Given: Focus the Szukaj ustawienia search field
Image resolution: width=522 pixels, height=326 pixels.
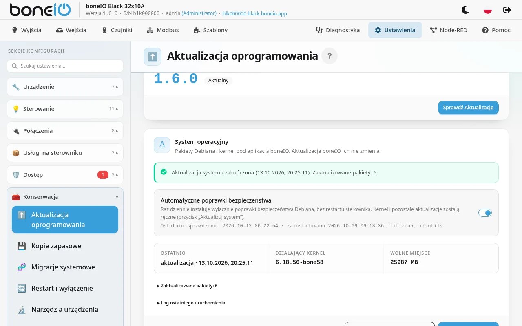Looking at the screenshot, I should pyautogui.click(x=65, y=66).
